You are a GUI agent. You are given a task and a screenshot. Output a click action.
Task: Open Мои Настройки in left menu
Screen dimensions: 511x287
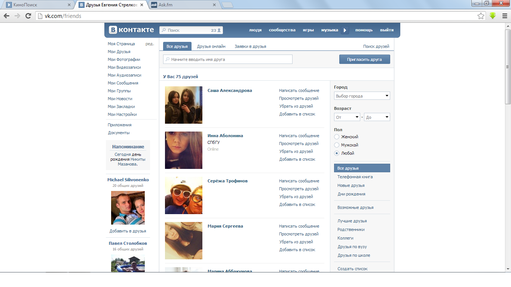[122, 114]
